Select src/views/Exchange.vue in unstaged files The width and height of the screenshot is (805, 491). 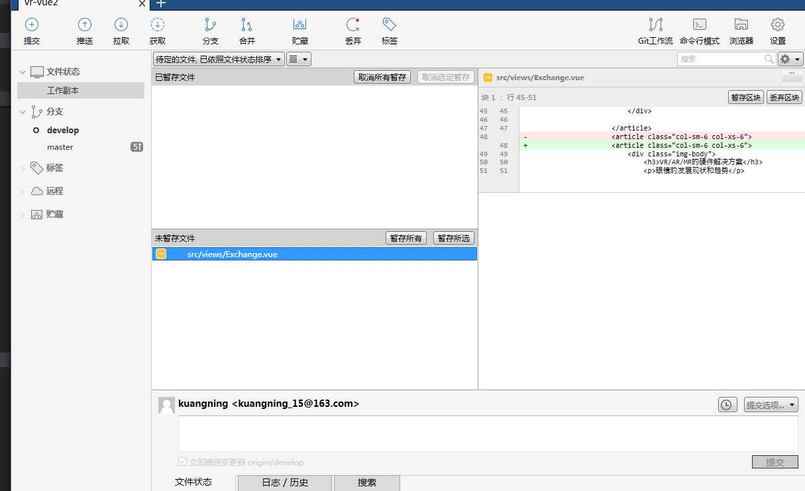pos(315,254)
